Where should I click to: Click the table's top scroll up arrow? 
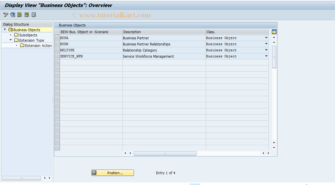click(274, 38)
